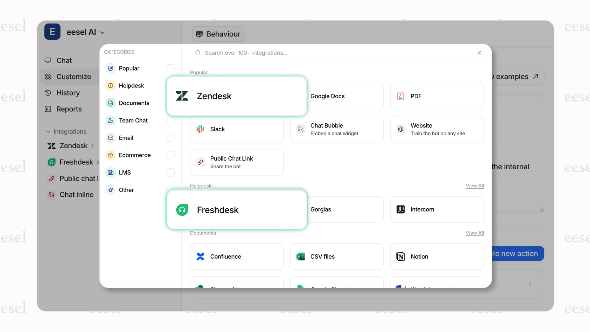This screenshot has width=590, height=332.
Task: Select the Confluence integration
Action: tap(236, 256)
